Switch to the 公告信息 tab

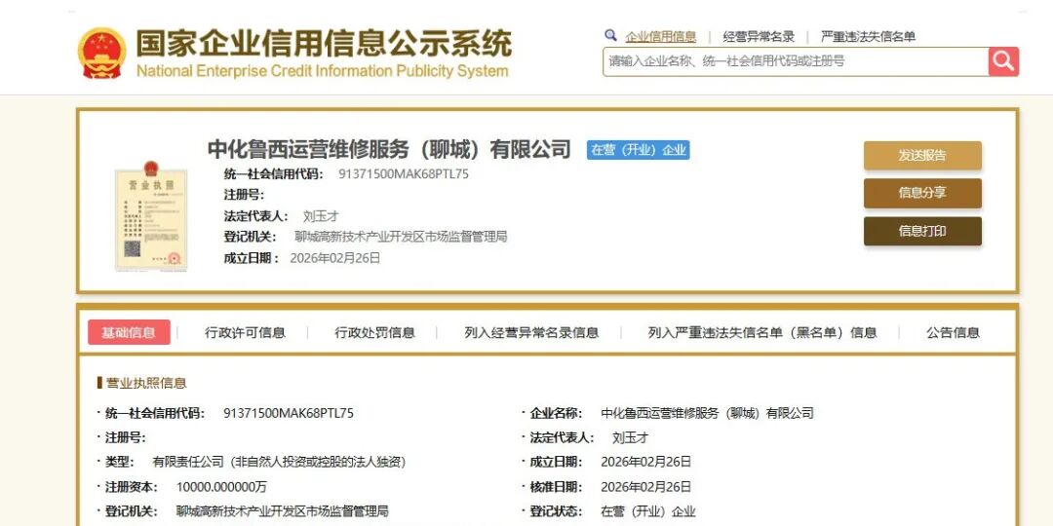point(953,333)
